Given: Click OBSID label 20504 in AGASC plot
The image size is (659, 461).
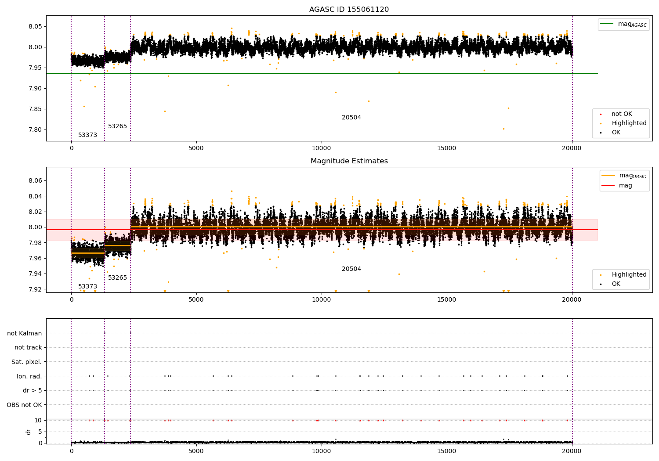Looking at the screenshot, I should (x=351, y=118).
